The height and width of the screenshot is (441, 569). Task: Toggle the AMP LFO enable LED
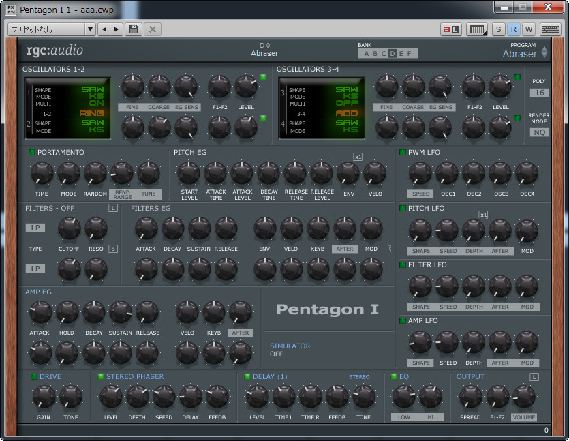[x=403, y=321]
